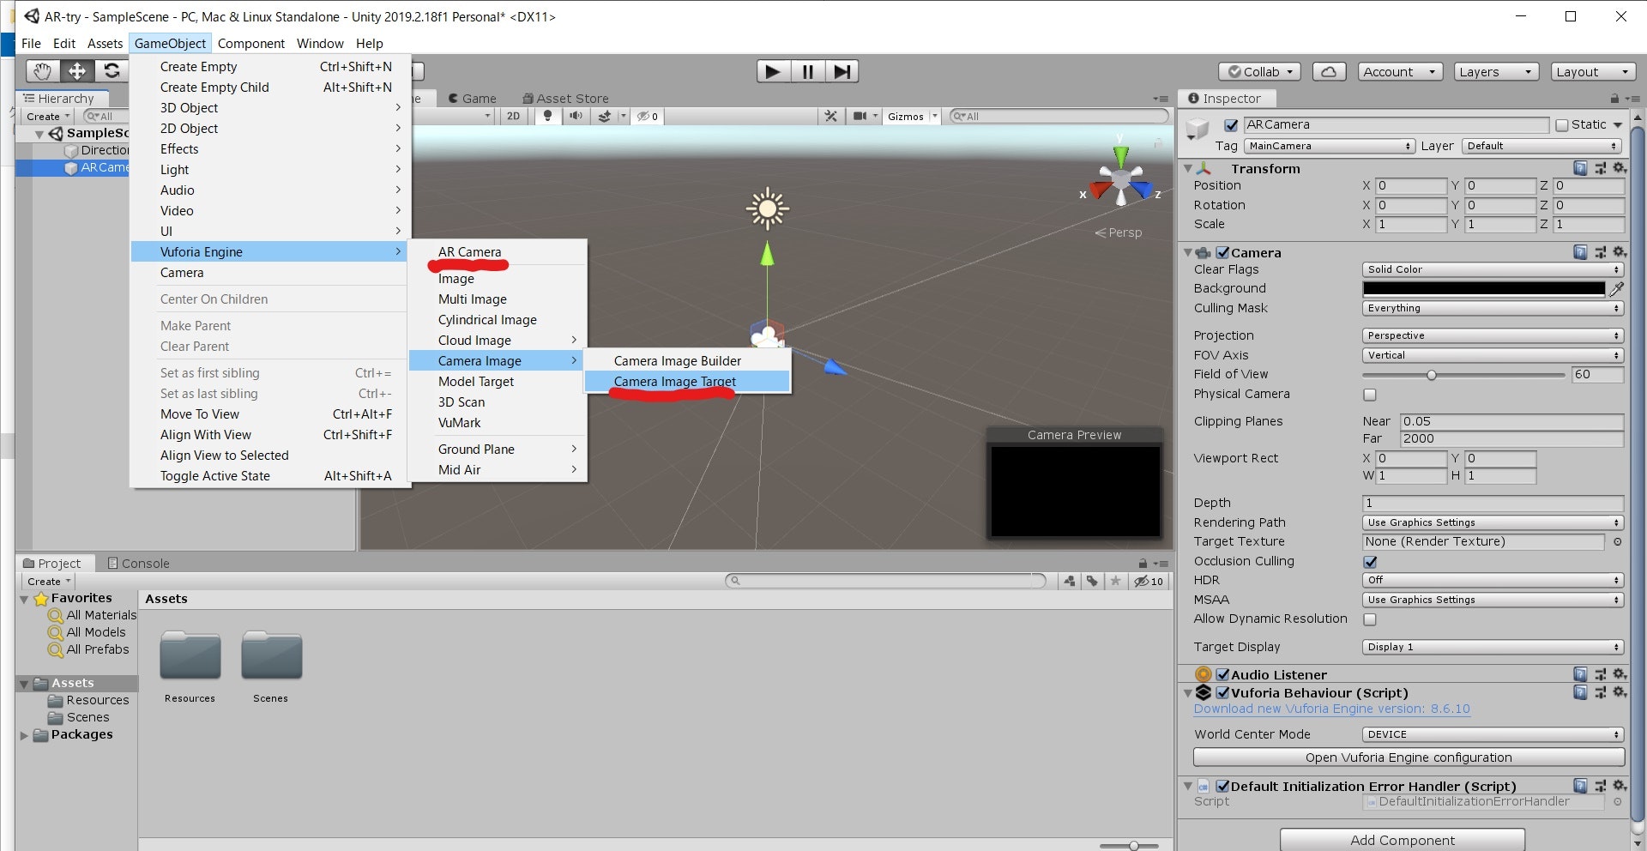Disable Audio Listener component checkbox
1647x851 pixels.
(1223, 674)
